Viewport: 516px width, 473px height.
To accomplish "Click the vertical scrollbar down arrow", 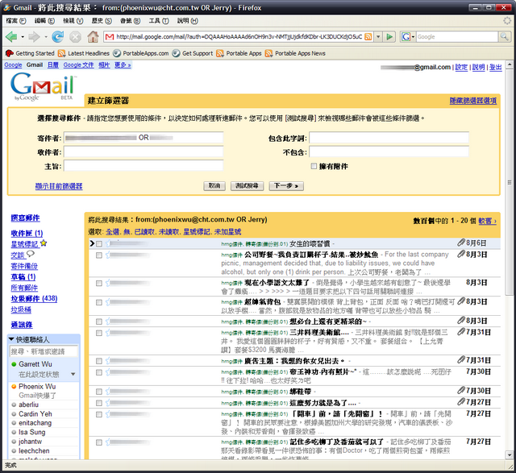I will 510,455.
